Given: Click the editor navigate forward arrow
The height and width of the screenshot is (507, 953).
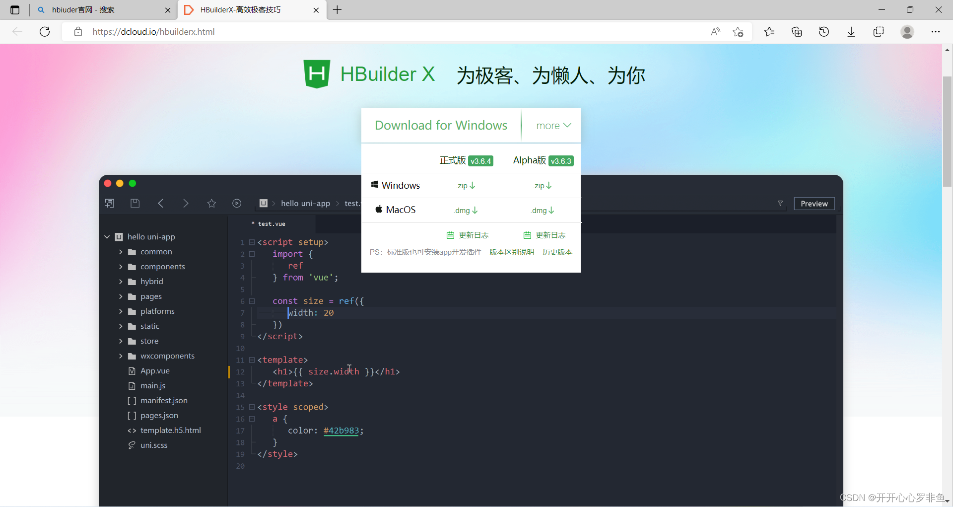Looking at the screenshot, I should point(186,203).
